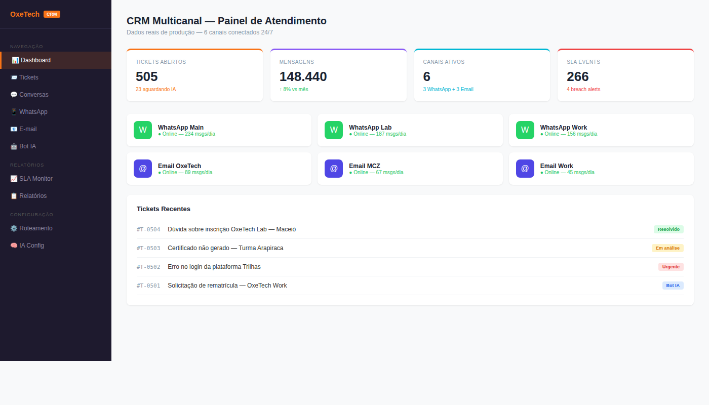
Task: Click the WhatsApp Lab green W icon
Action: click(x=334, y=130)
